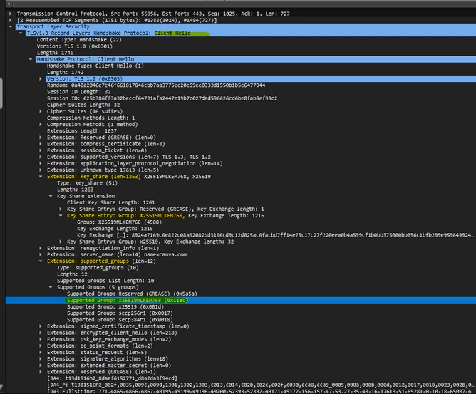The width and height of the screenshot is (476, 394).
Task: Expand the Cipher Suites (16 suites) list
Action: tap(41, 111)
